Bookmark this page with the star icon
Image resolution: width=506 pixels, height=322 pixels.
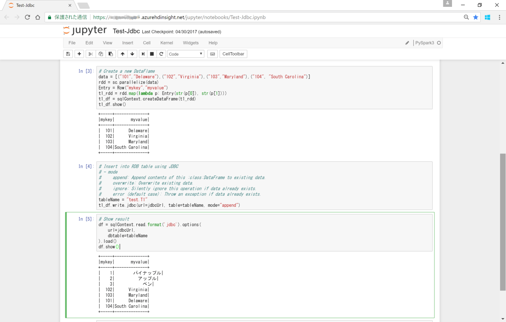(x=476, y=17)
